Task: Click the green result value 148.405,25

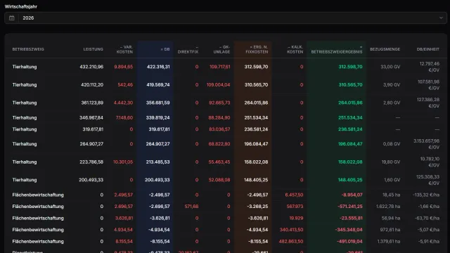Action: [x=350, y=180]
